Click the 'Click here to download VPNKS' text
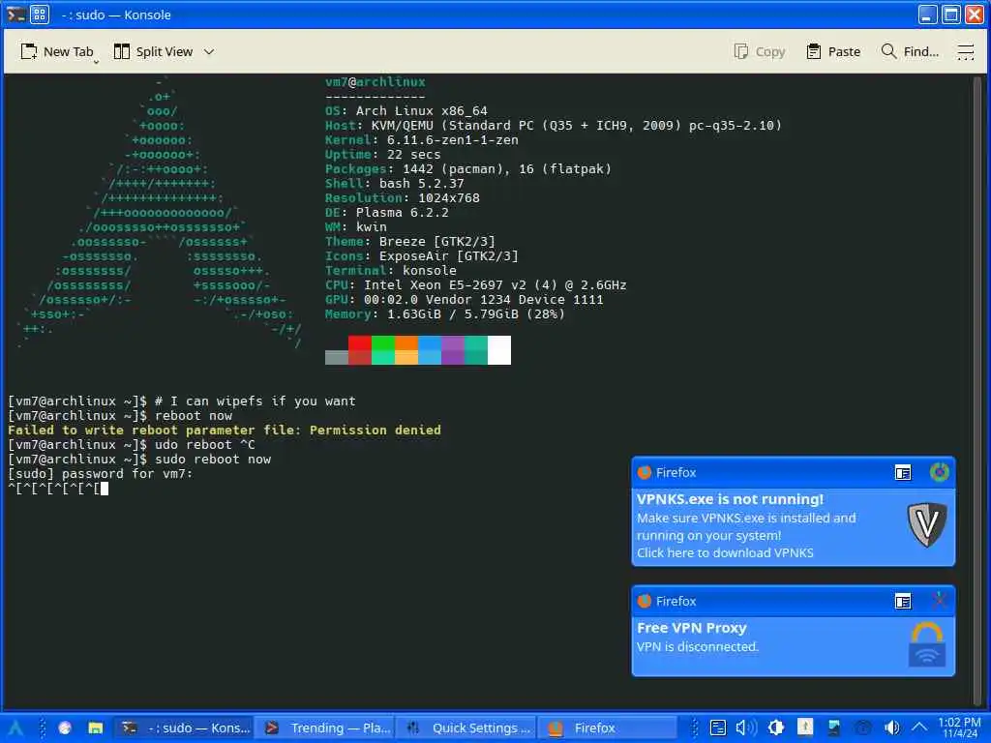Image resolution: width=991 pixels, height=743 pixels. [x=725, y=552]
